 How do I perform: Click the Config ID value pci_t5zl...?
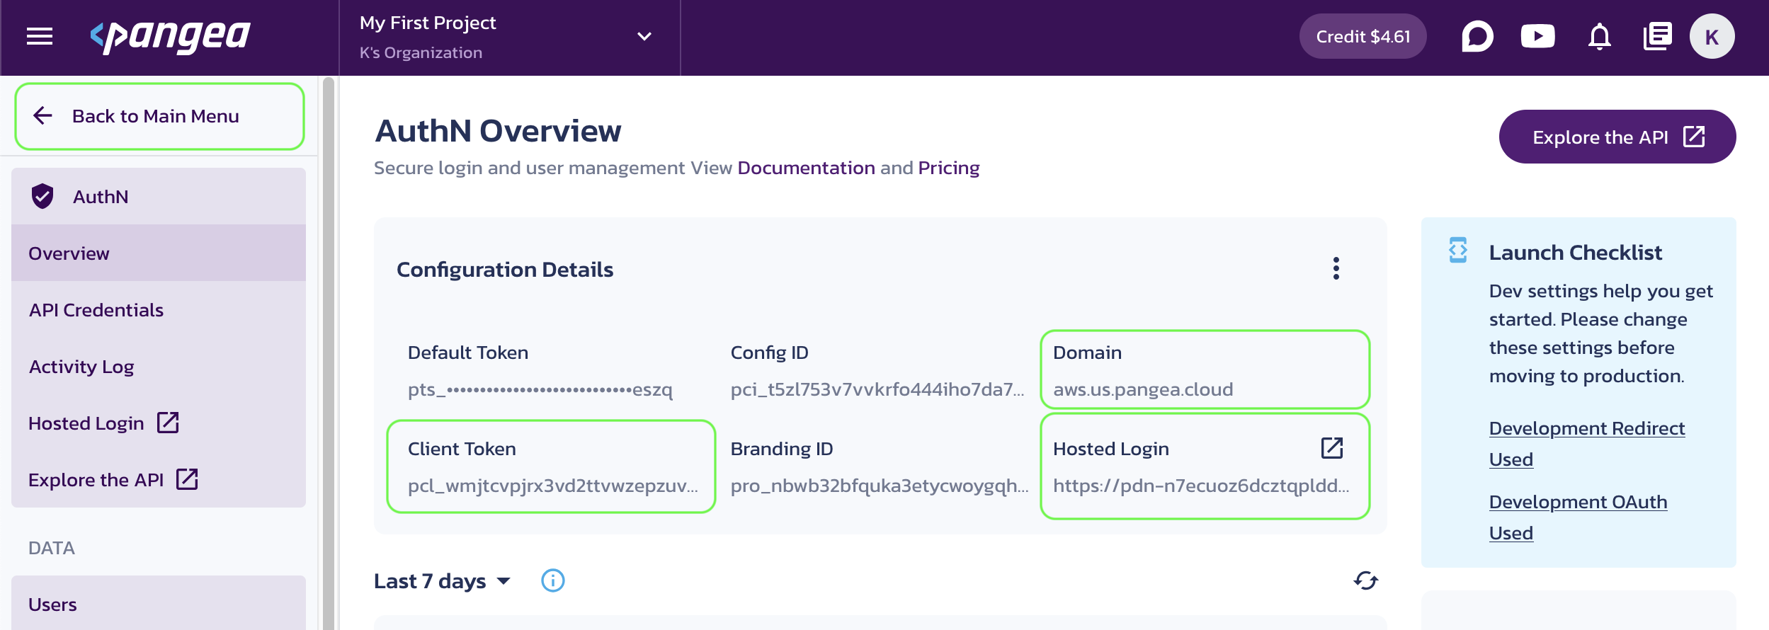click(x=877, y=389)
